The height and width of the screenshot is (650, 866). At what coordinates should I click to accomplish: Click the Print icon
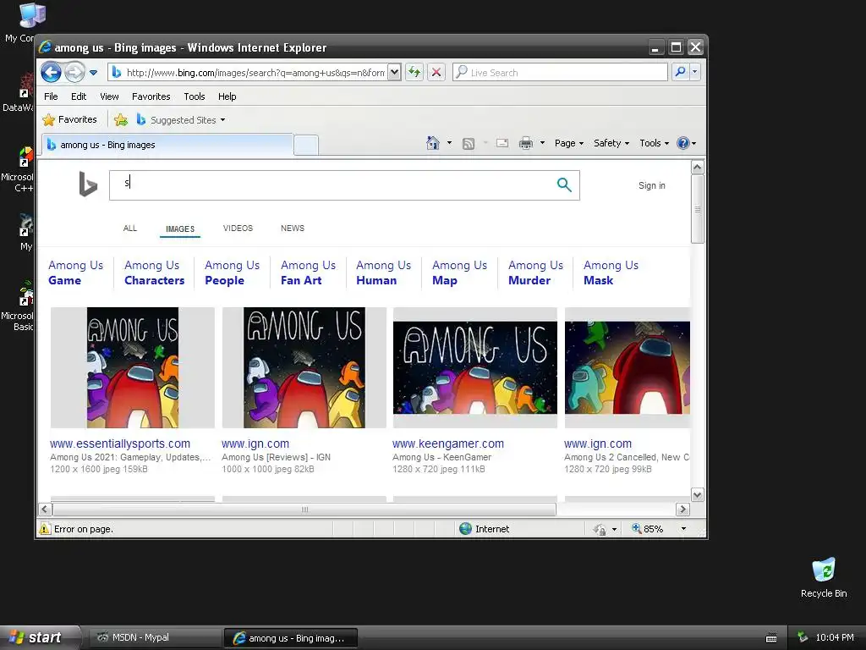pos(526,143)
